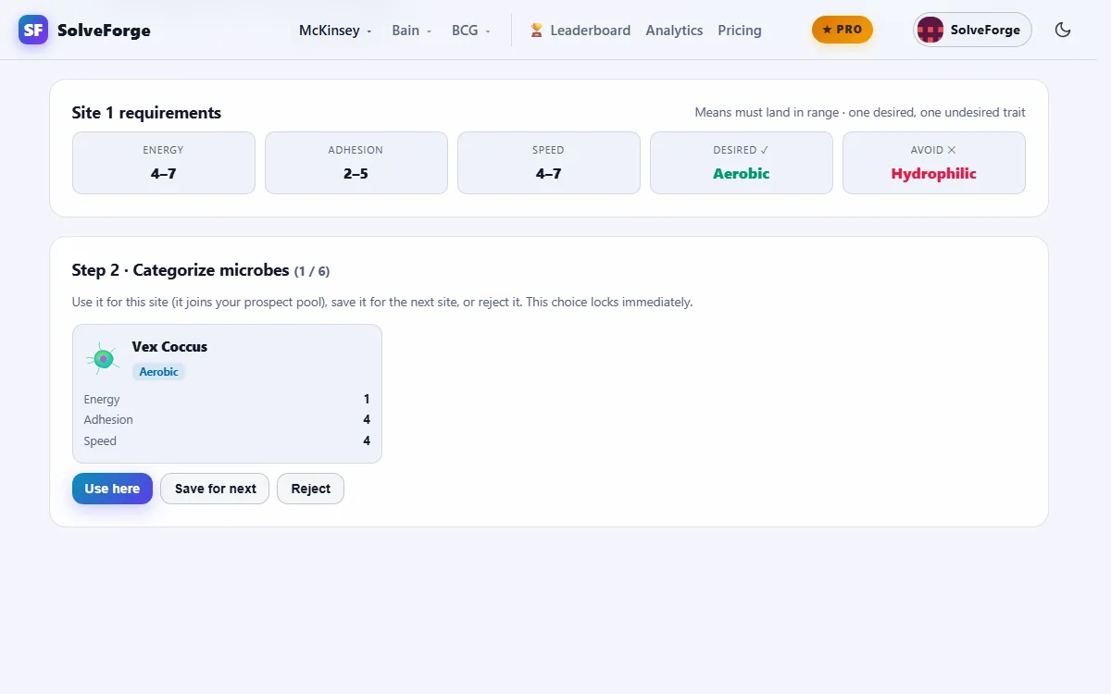Go to the Pricing page
Viewport: 1111px width, 694px height.
click(740, 31)
